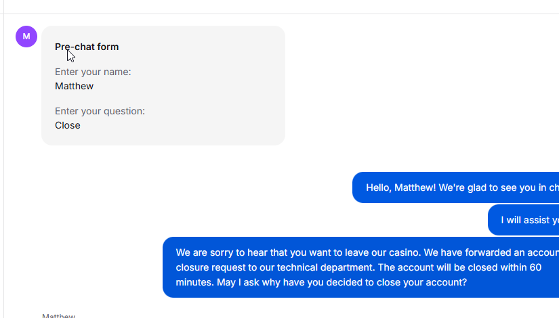Select the "I will assist" message bubble

click(523, 220)
